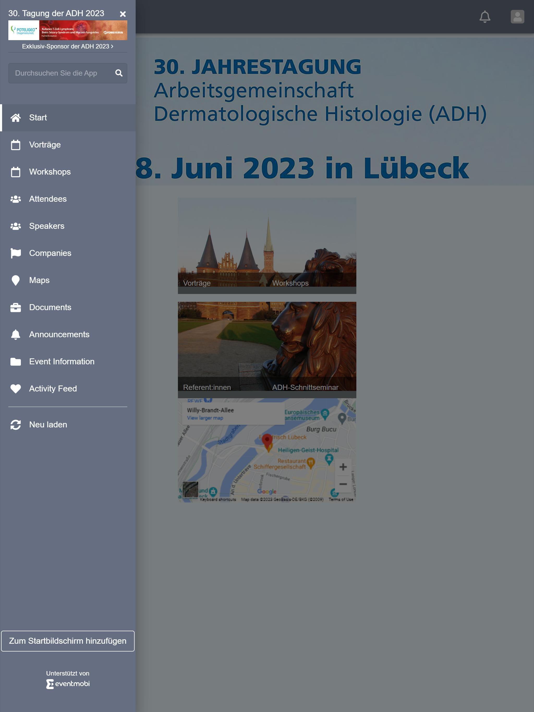Select the Start menu label
The image size is (534, 712).
[38, 118]
